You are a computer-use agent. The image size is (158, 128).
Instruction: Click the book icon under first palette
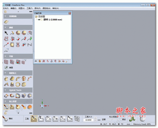coord(6,22)
